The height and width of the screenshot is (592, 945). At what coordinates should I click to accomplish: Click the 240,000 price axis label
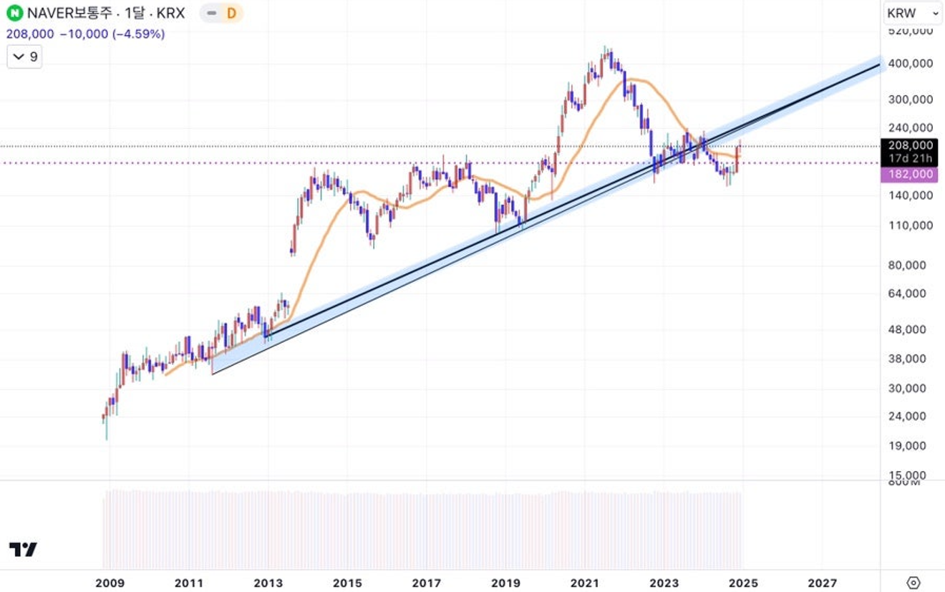coord(910,127)
